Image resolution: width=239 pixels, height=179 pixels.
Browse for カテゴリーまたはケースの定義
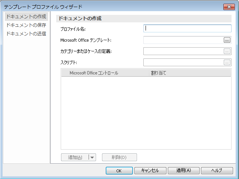coord(227,51)
